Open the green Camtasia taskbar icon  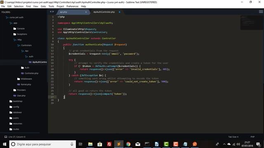pyautogui.click(x=166, y=144)
